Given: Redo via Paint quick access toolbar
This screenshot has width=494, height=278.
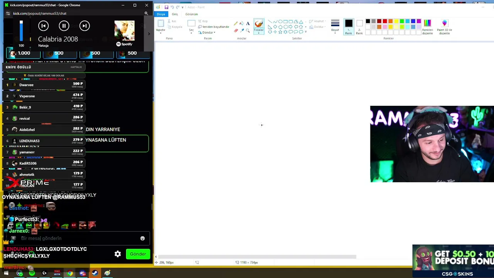Looking at the screenshot, I should pos(178,7).
